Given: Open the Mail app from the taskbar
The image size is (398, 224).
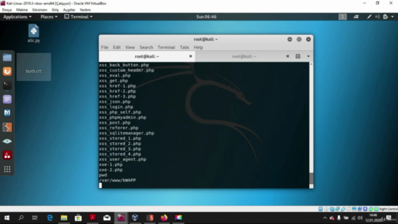Looking at the screenshot, I should click(107, 218).
